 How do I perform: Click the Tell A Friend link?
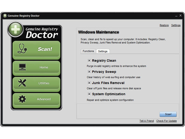pos(147,121)
